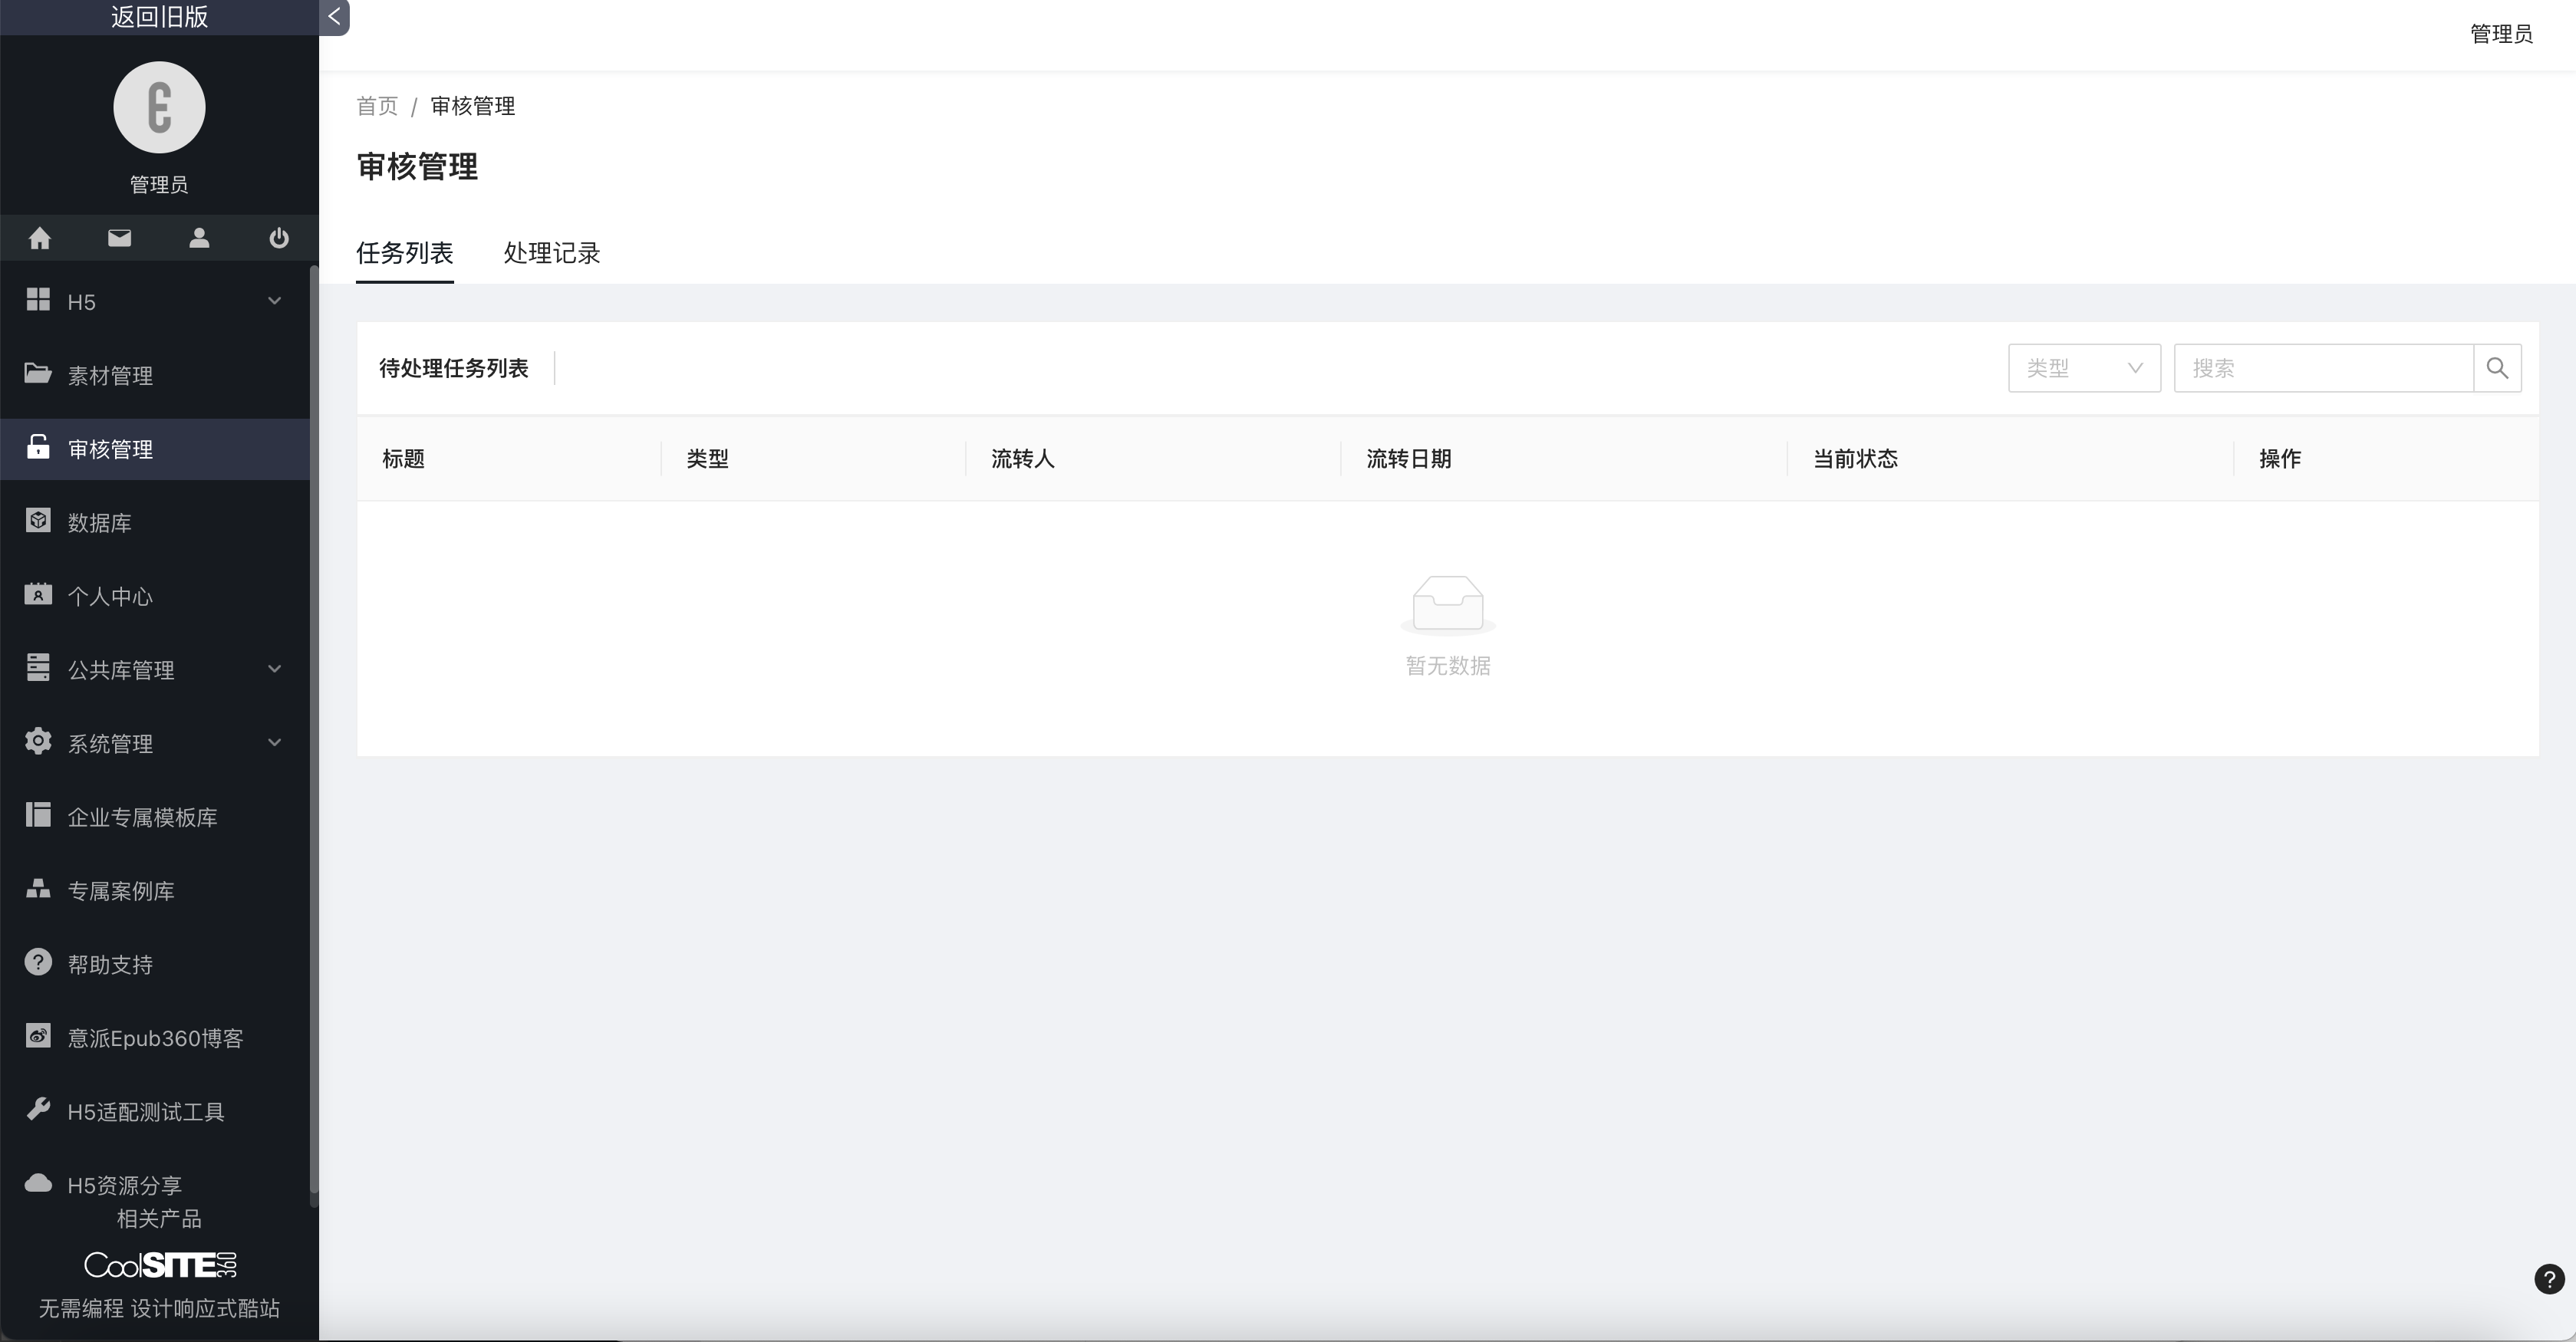Open the mail envelope icon
The height and width of the screenshot is (1342, 2576).
(119, 238)
